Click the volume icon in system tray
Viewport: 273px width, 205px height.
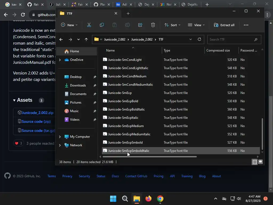pyautogui.click(x=239, y=199)
